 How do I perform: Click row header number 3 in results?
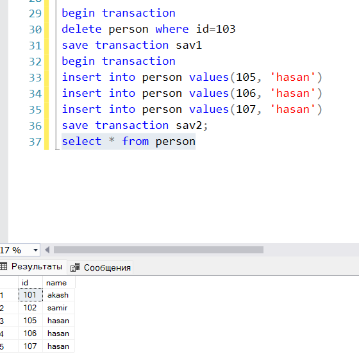point(9,321)
